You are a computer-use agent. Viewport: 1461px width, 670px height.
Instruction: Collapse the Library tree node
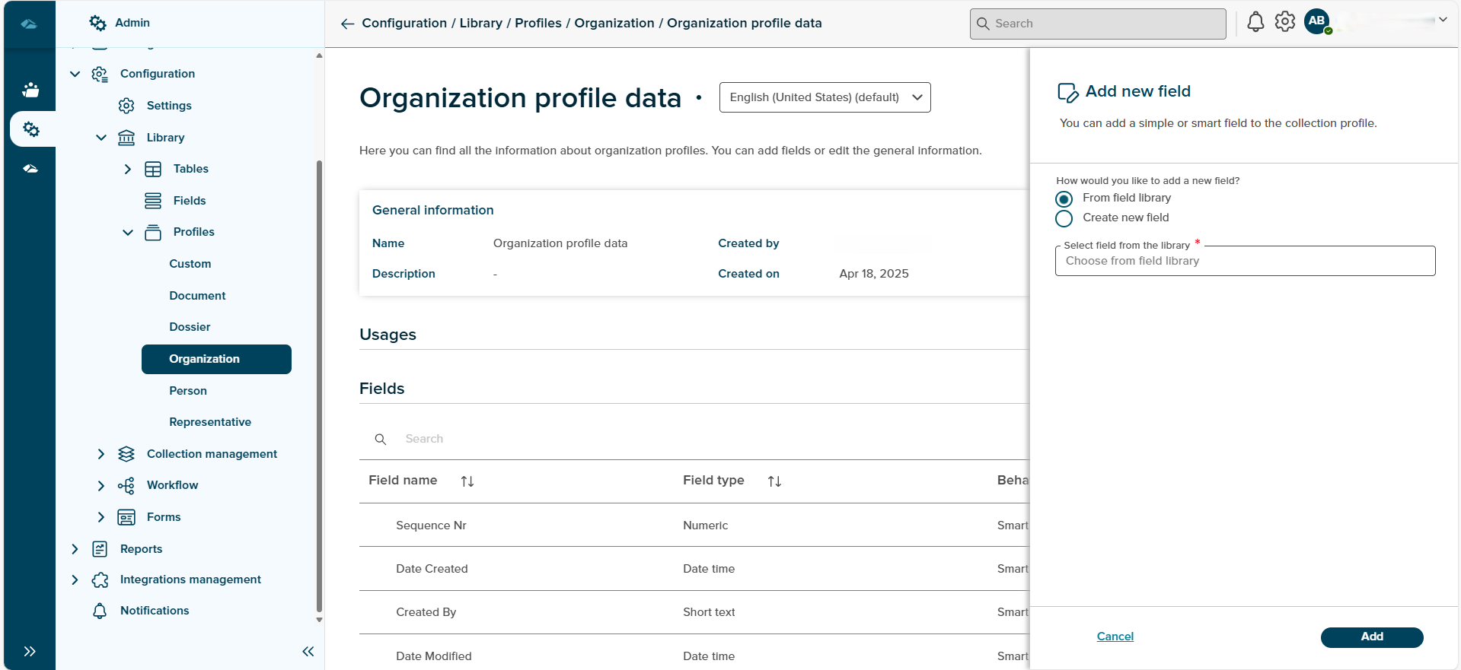(101, 138)
